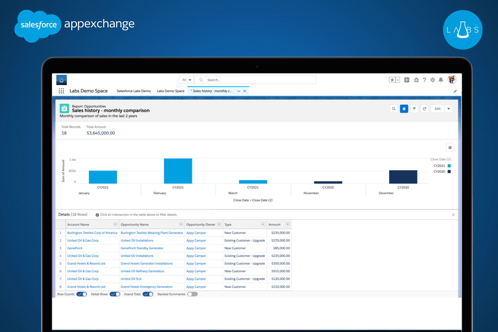The image size is (498, 332).
Task: Click the January CY2021 chart bar
Action: pos(103,177)
